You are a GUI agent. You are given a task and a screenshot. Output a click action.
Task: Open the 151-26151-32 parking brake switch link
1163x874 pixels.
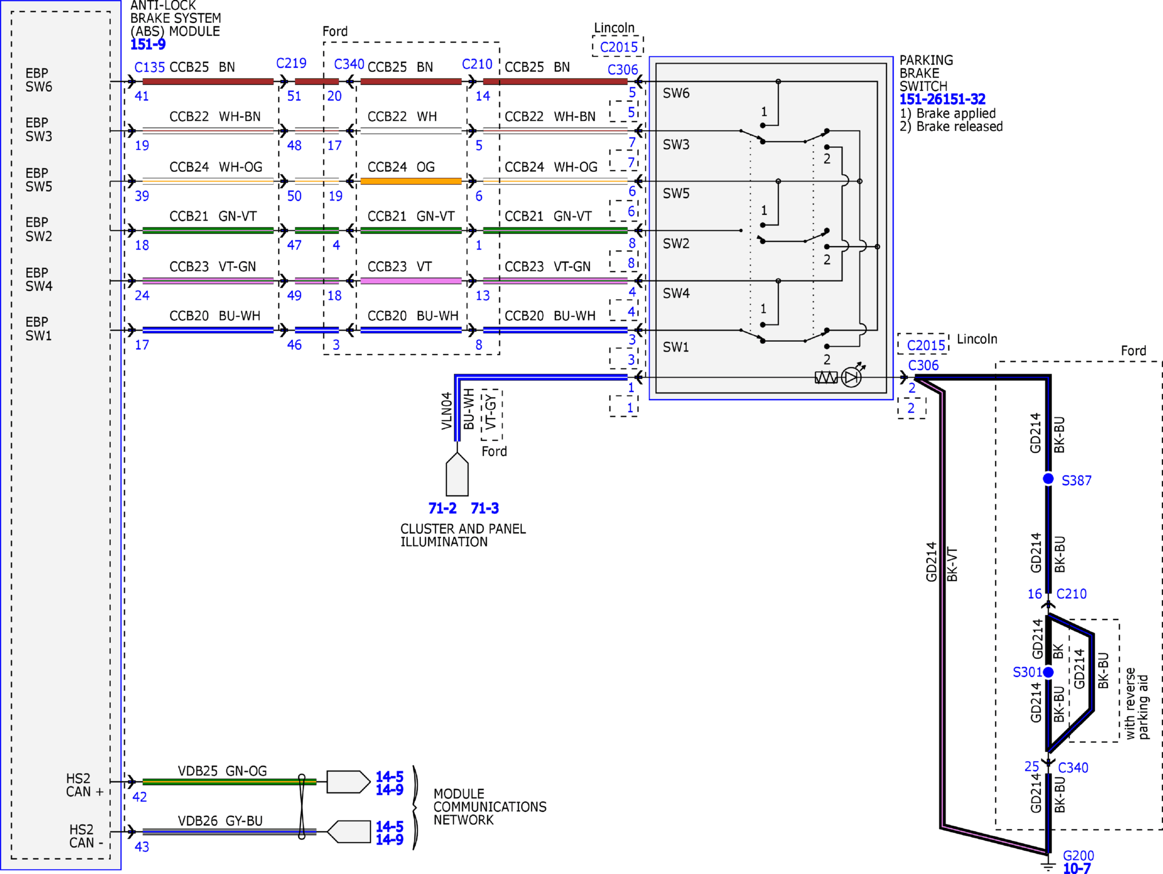(942, 99)
